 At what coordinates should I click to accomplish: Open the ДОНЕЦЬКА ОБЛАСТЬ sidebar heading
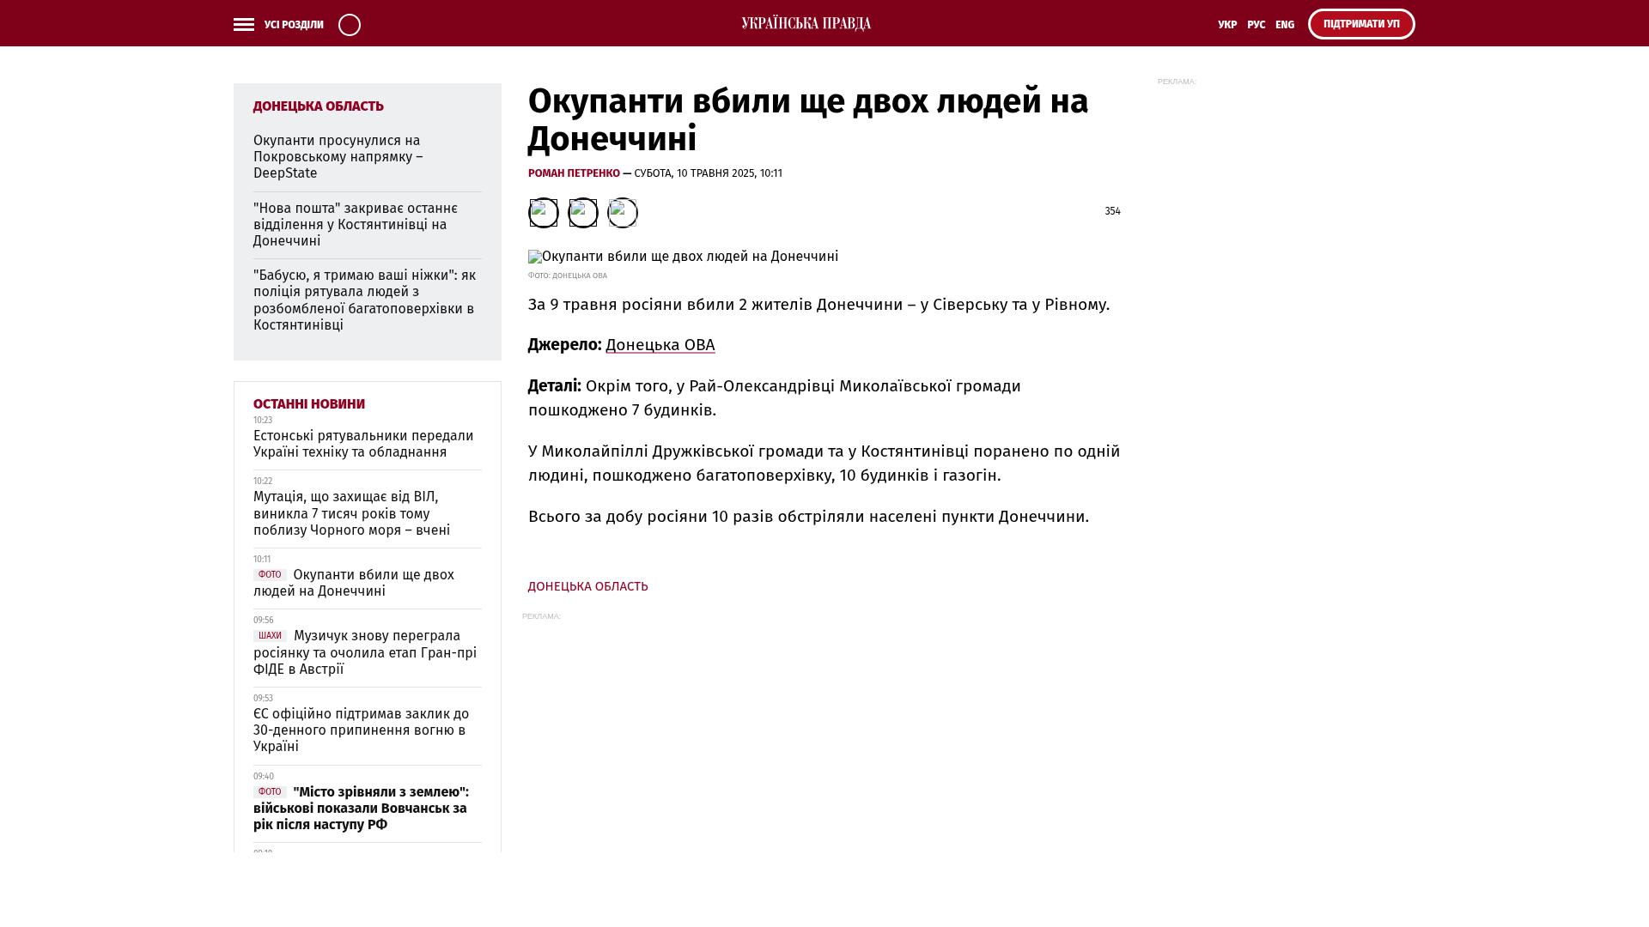click(x=318, y=106)
